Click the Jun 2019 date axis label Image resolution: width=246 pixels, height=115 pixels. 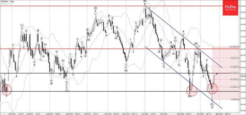(x=12, y=114)
